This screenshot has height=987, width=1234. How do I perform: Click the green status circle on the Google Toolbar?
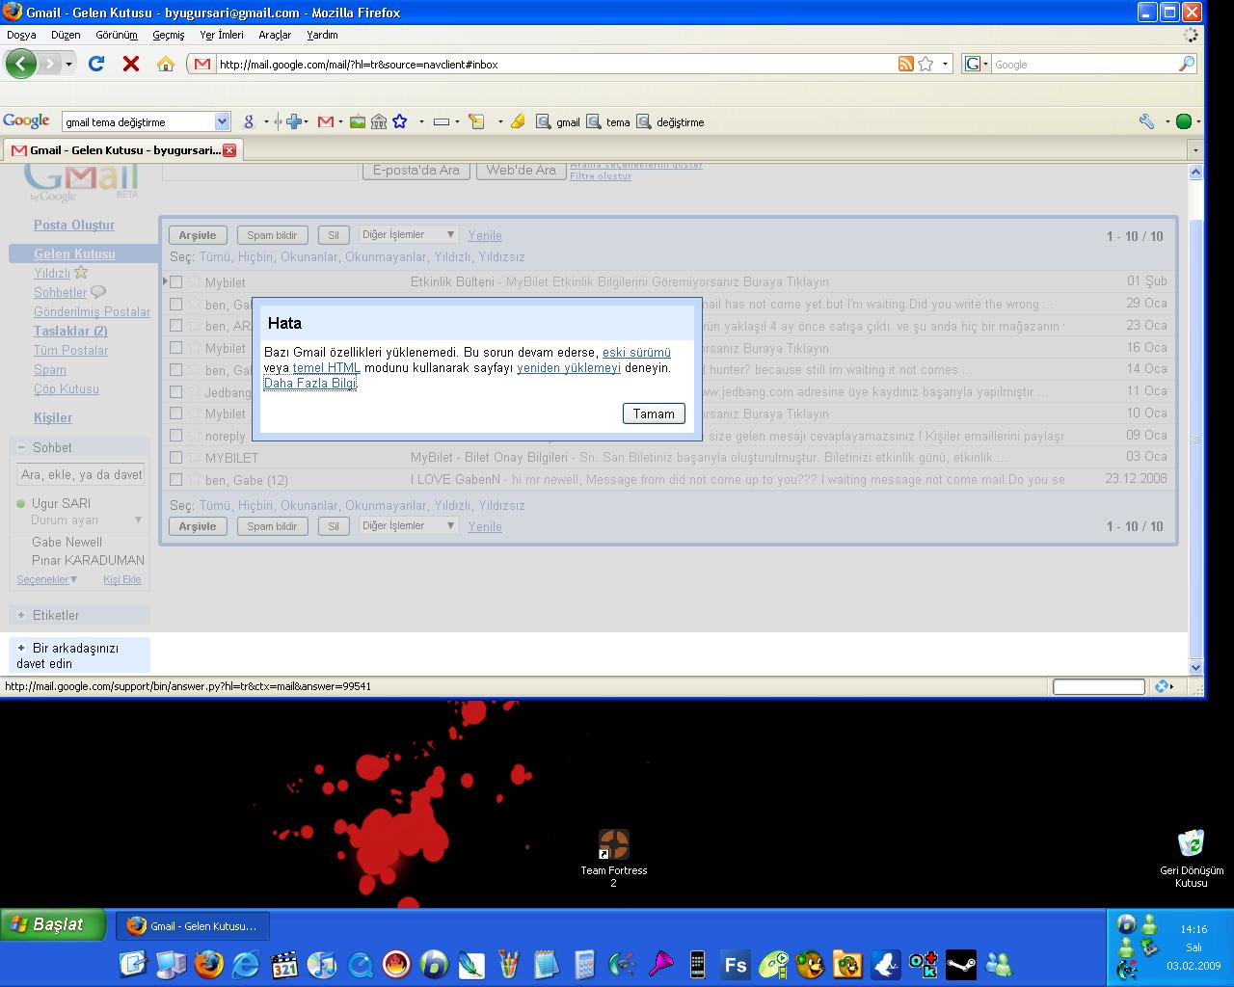click(x=1184, y=121)
